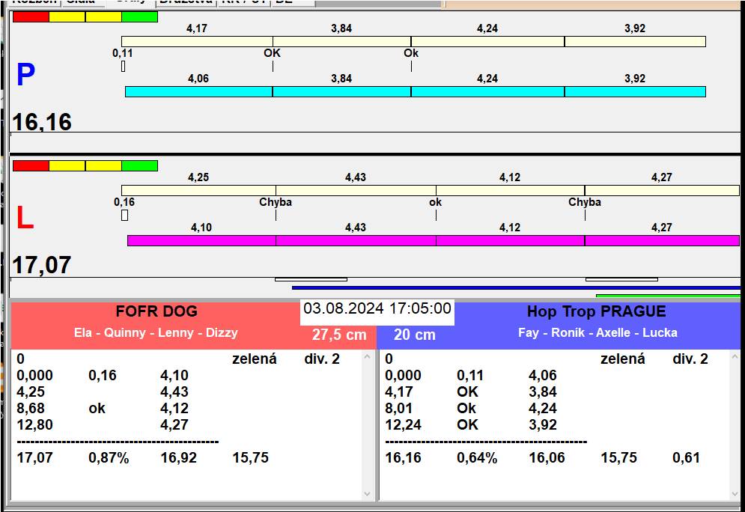Click the lane P total time 16,16
The width and height of the screenshot is (745, 512).
pyautogui.click(x=42, y=122)
